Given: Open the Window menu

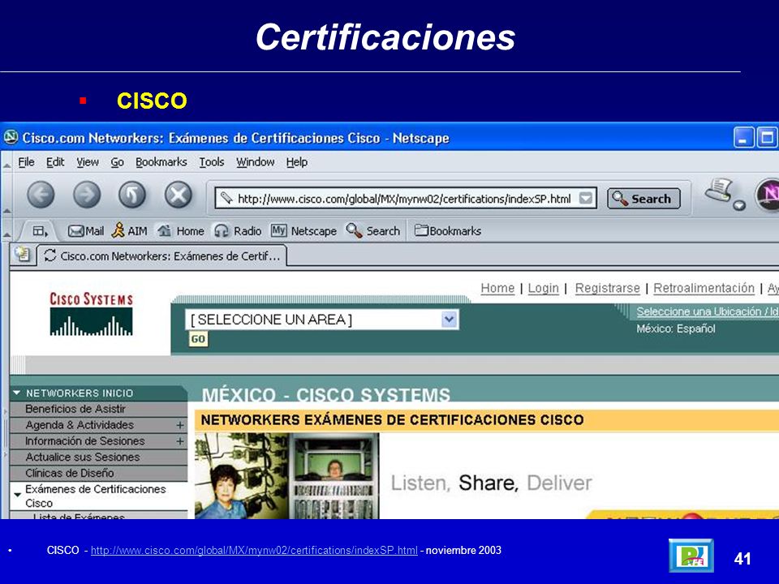Looking at the screenshot, I should coord(256,162).
